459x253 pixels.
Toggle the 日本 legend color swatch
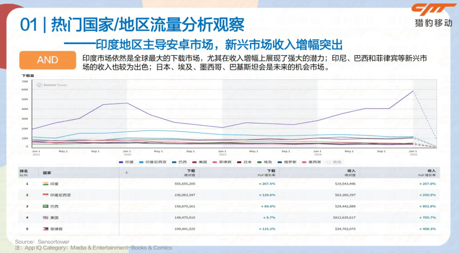click(x=239, y=162)
